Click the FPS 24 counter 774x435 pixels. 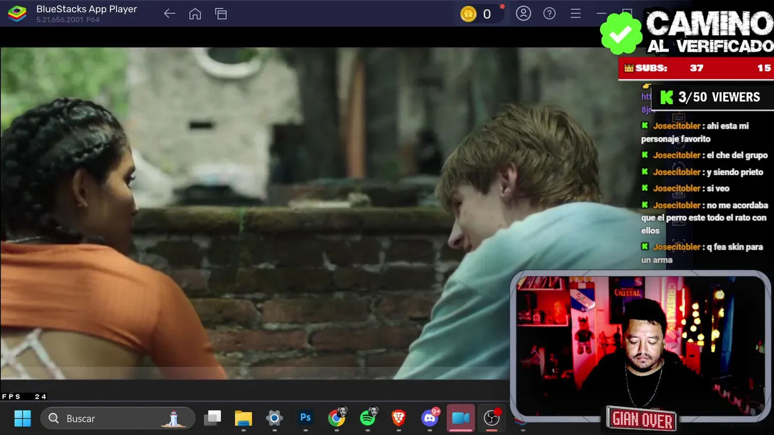(24, 397)
